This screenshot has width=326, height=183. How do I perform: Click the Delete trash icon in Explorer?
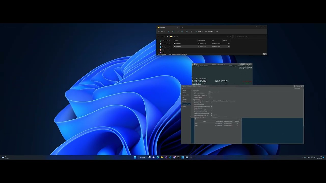click(x=191, y=32)
